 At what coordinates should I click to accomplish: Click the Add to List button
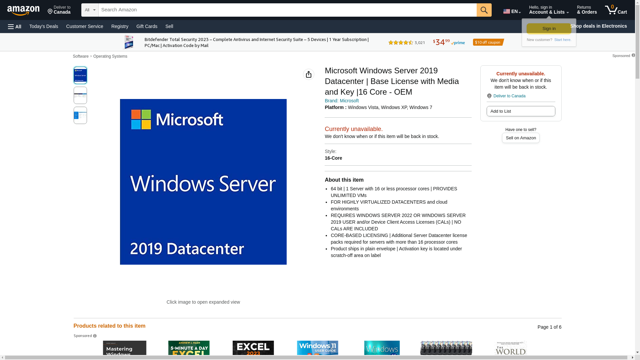521,111
